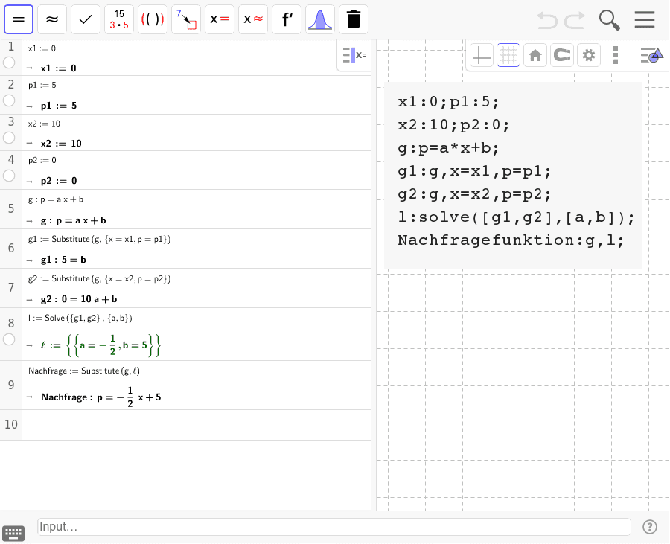Redo the last action

[574, 20]
